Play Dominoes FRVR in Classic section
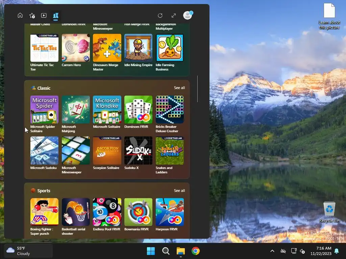Image resolution: width=346 pixels, height=259 pixels. coord(138,112)
